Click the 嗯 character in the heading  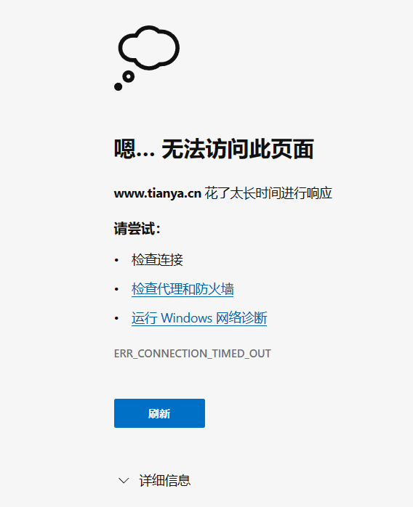pos(124,149)
